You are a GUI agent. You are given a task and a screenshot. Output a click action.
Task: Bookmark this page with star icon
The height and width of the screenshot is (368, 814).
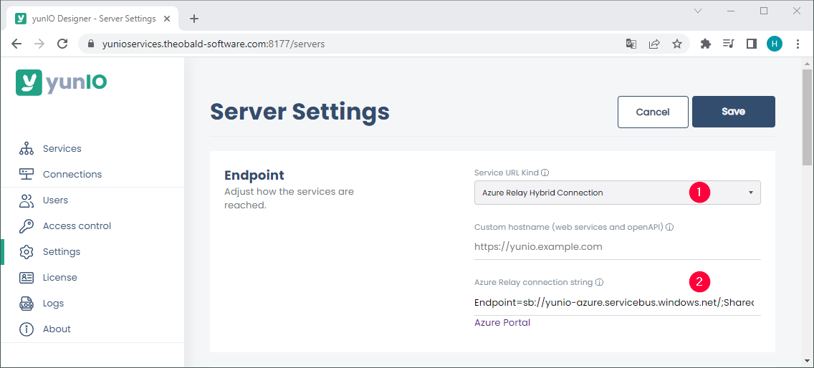[x=677, y=44]
